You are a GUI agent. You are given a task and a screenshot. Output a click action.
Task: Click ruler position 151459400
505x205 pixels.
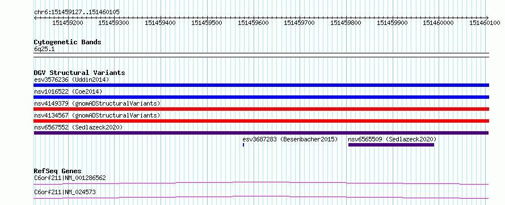(x=161, y=23)
